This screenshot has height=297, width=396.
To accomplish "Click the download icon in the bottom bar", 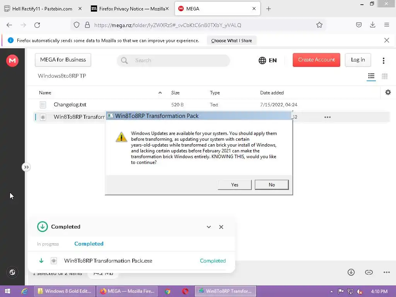I will (351, 272).
